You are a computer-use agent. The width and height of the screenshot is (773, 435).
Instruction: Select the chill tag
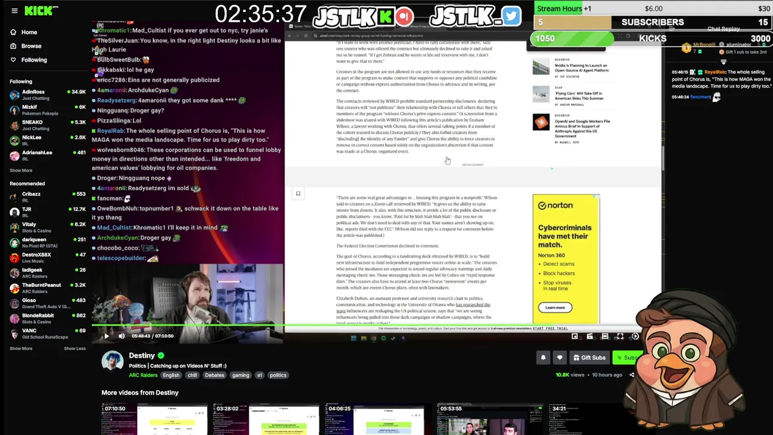pyautogui.click(x=192, y=375)
